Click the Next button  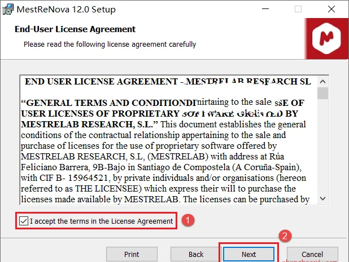click(x=248, y=254)
